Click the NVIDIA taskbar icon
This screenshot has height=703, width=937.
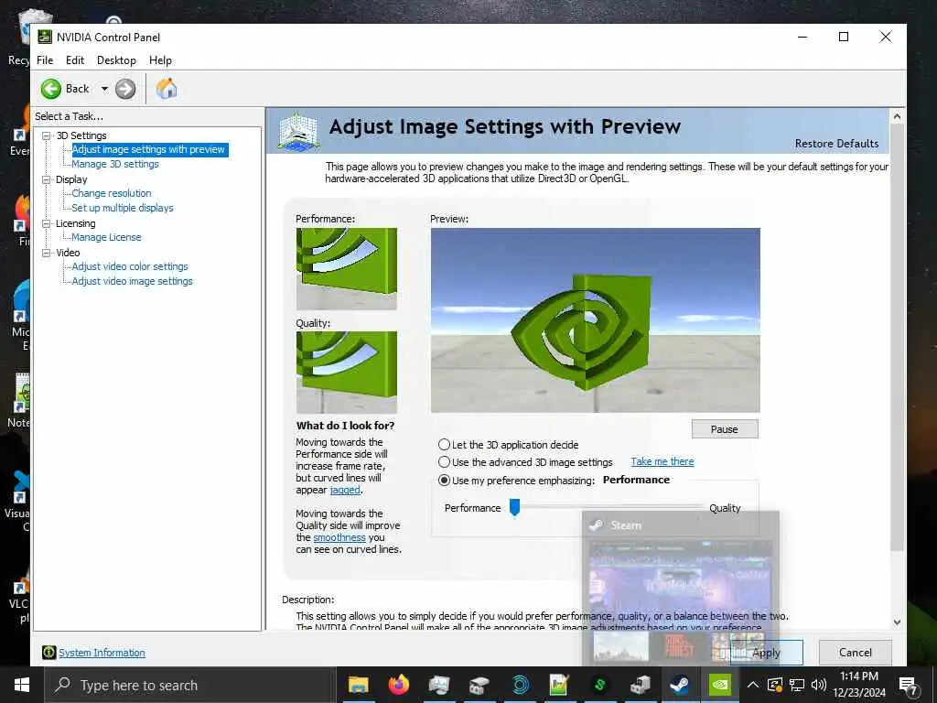719,685
